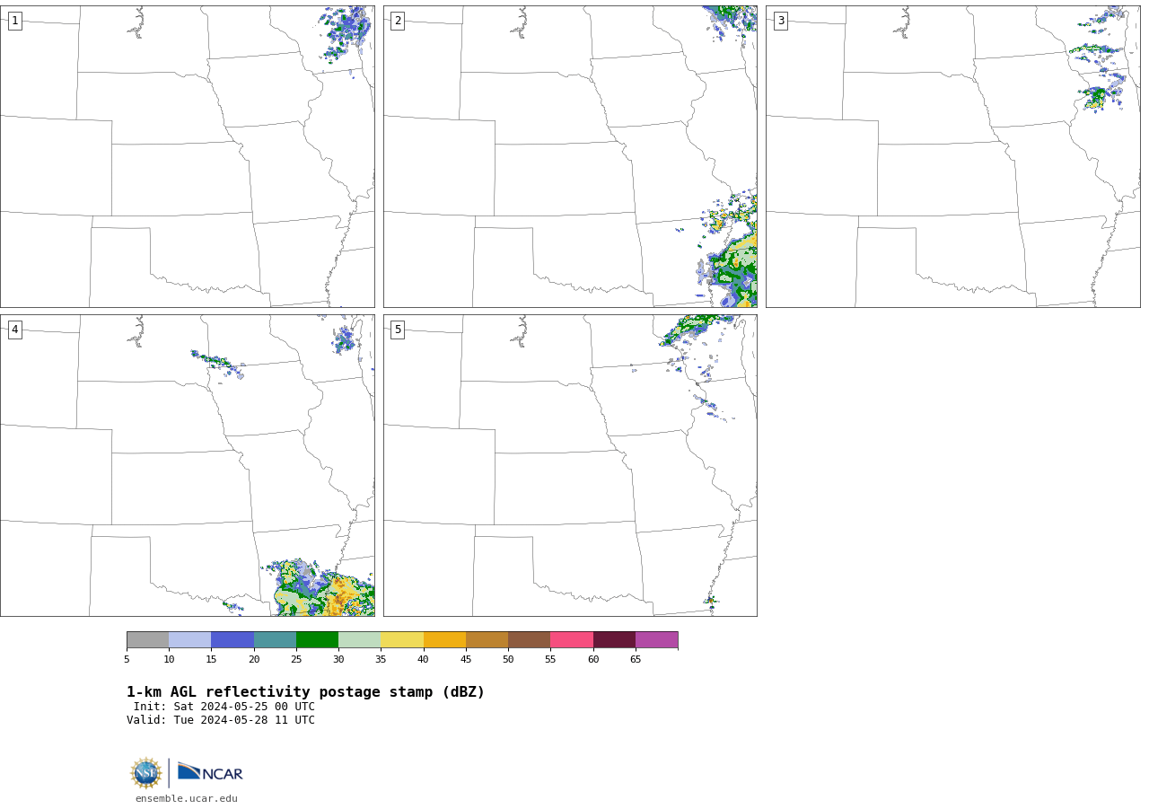Click the blue 15-20 dBZ swatch
The height and width of the screenshot is (809, 1149).
(x=232, y=639)
